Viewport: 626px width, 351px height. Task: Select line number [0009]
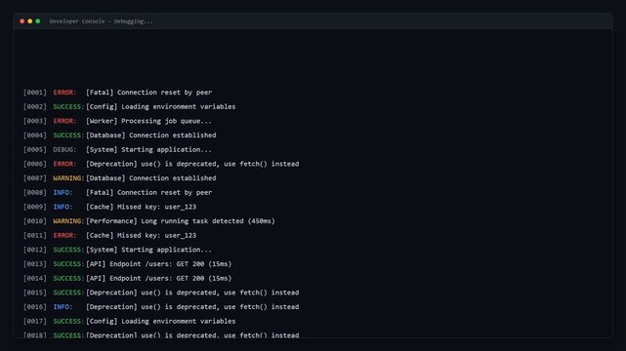(35, 207)
